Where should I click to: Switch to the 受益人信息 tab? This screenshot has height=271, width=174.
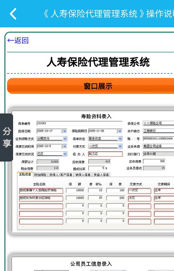click(101, 175)
